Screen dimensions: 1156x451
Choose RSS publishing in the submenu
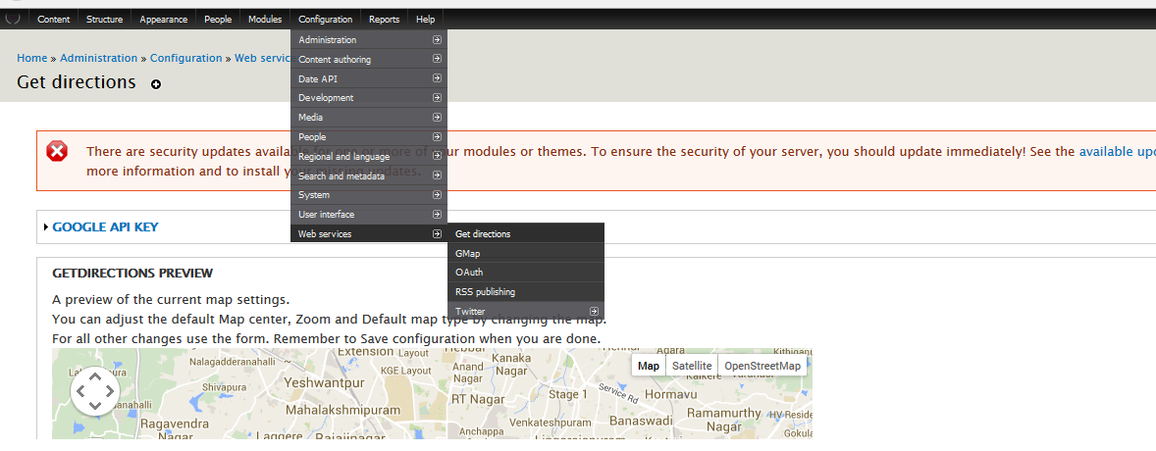[526, 292]
